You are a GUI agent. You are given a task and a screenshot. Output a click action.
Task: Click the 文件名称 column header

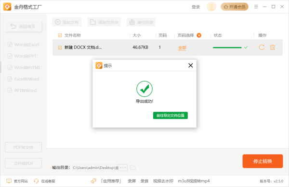[x=73, y=35]
